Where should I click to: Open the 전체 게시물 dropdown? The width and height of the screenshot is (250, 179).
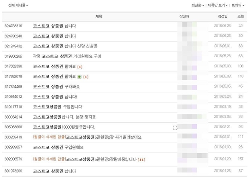[x=18, y=6]
